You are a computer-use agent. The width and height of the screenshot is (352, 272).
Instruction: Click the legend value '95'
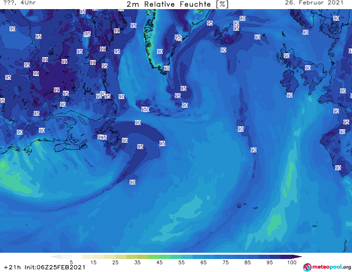[x=269, y=262]
